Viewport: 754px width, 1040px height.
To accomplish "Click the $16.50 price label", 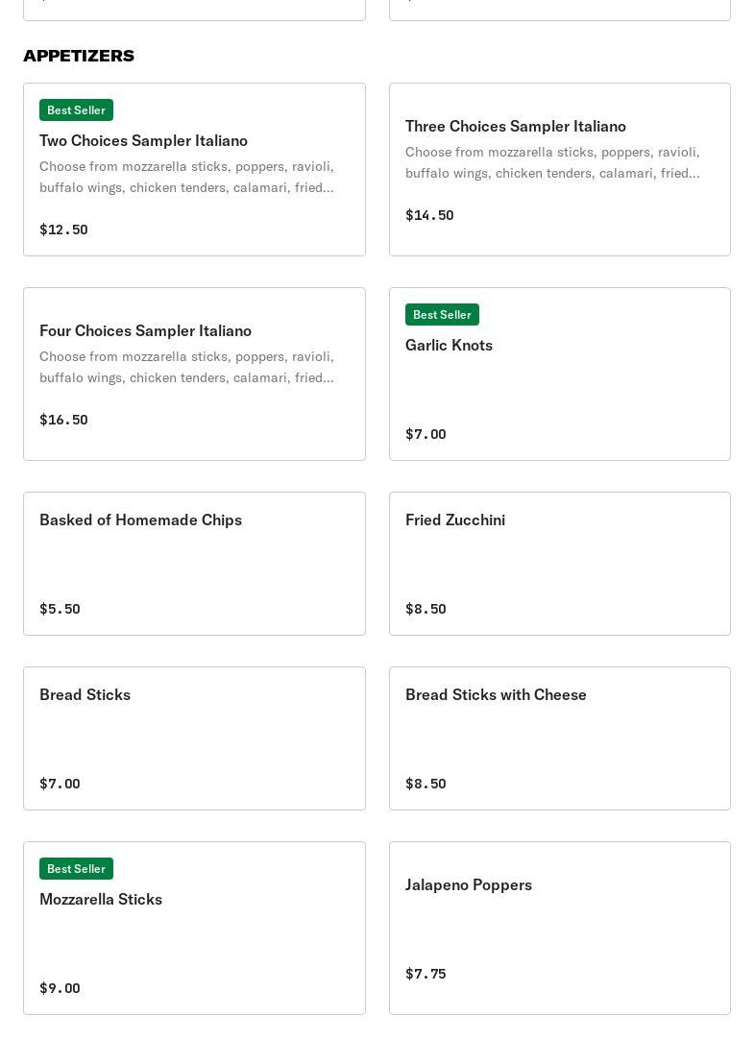I will (x=63, y=420).
